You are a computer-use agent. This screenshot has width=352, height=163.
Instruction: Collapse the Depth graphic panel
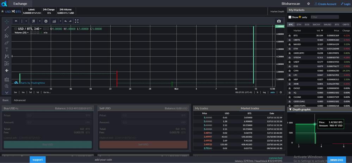pos(290,110)
